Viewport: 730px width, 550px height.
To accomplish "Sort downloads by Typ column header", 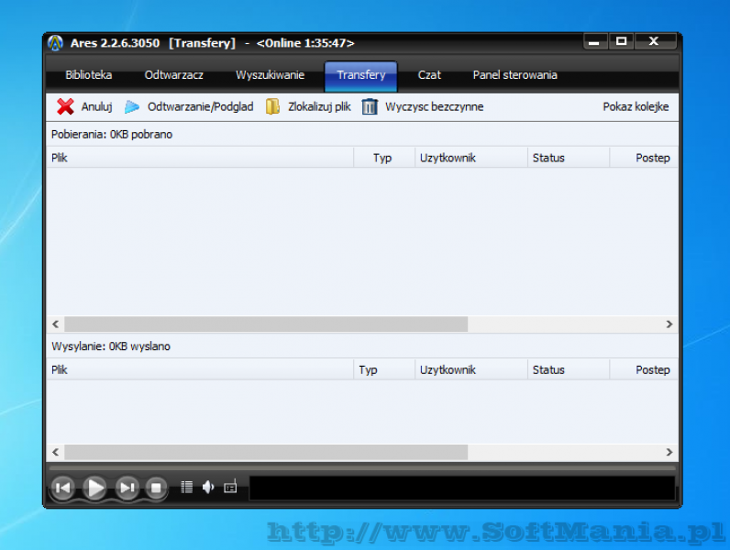I will point(384,158).
